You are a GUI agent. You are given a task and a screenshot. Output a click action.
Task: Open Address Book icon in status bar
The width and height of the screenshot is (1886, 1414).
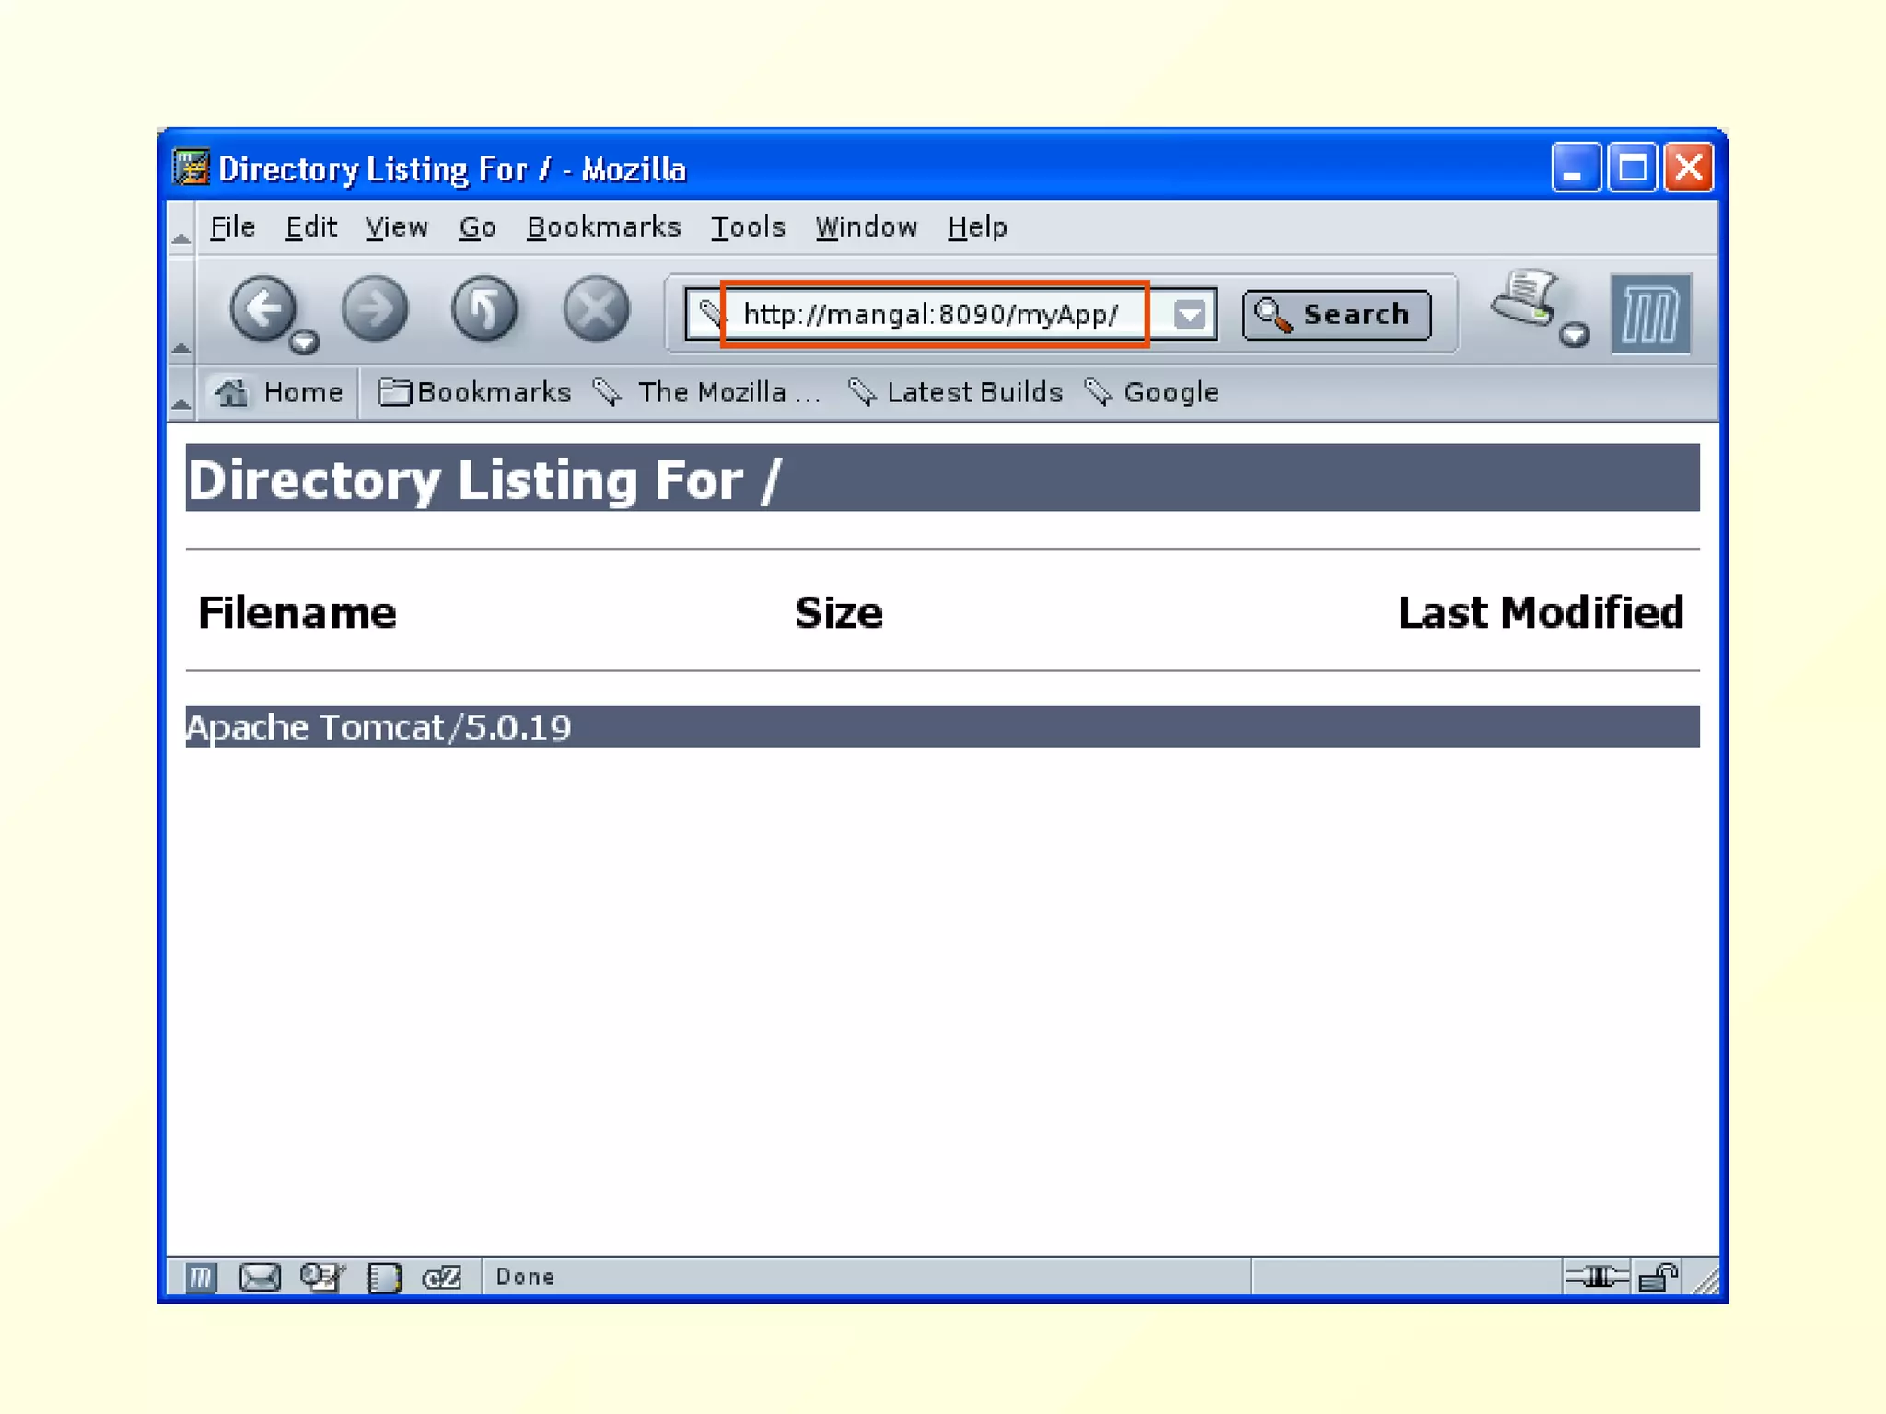(384, 1277)
